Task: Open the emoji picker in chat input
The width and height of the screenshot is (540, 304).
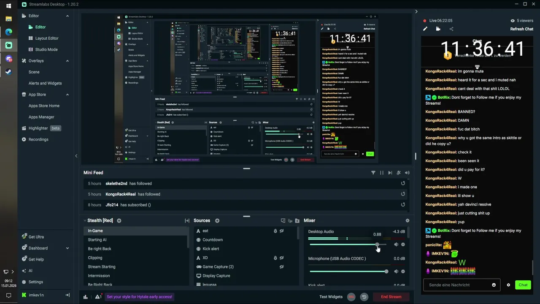Action: click(494, 285)
